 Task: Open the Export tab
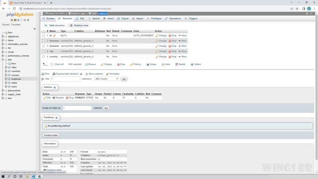123,18
